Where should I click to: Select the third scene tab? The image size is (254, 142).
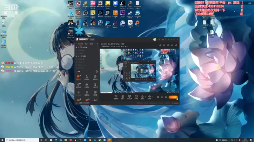tap(91, 44)
